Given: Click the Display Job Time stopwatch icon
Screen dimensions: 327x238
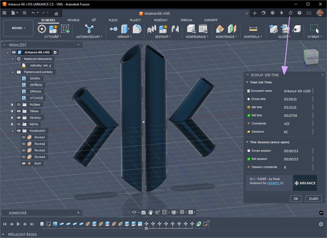Looking at the screenshot, I should pyautogui.click(x=290, y=13).
